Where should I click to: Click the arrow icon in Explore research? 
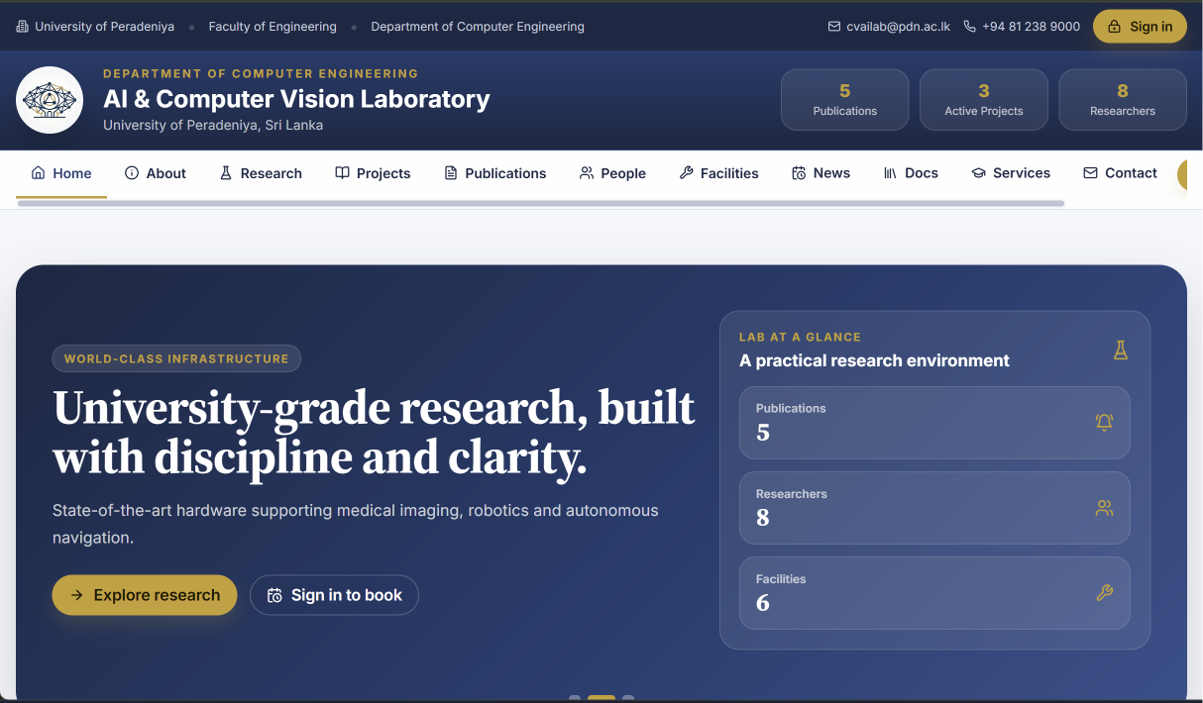77,595
